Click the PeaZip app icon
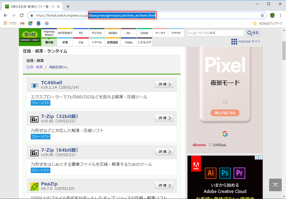286x199 pixels. coord(34,187)
